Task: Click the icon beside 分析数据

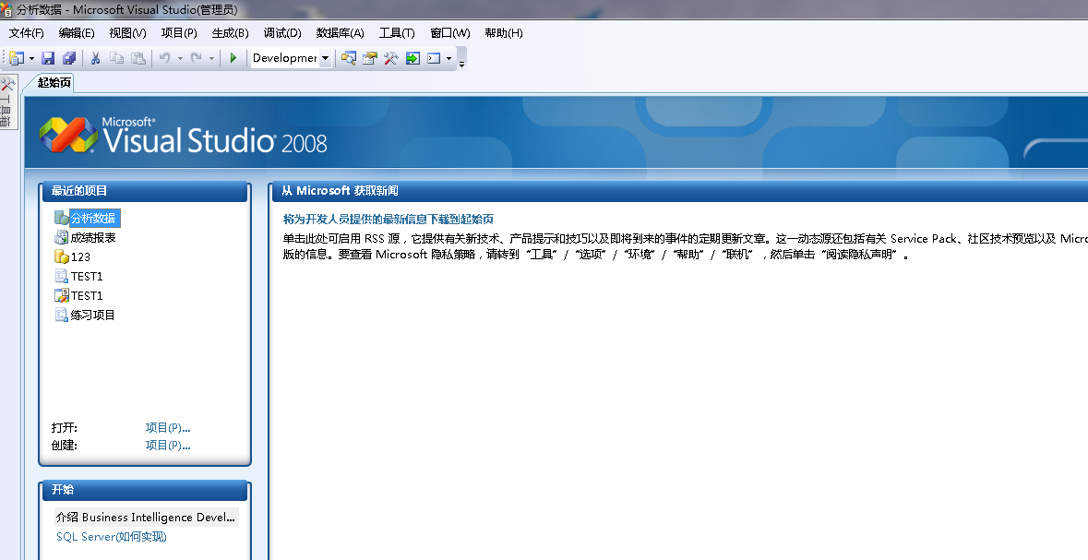Action: [x=61, y=218]
